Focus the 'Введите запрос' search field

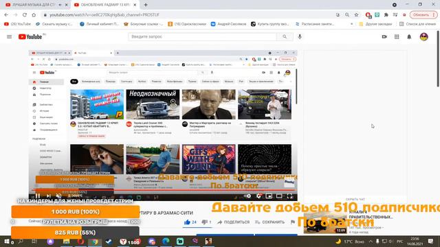(202, 36)
